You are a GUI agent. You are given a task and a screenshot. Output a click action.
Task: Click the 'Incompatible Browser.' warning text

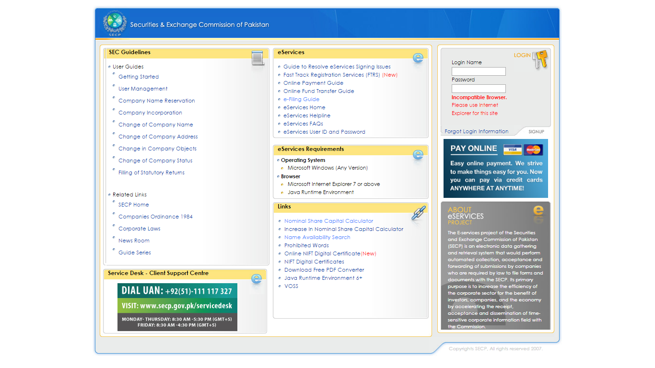tap(479, 97)
